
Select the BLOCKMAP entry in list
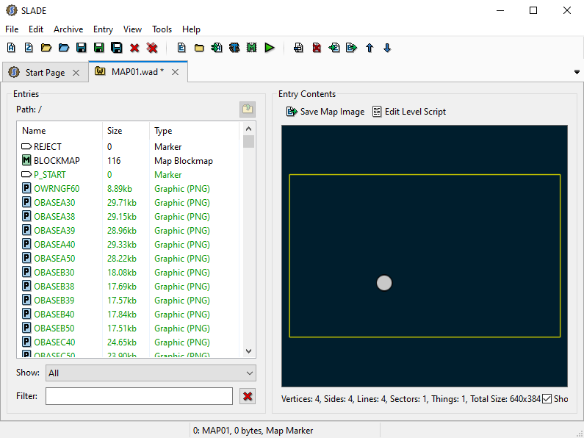tap(57, 161)
